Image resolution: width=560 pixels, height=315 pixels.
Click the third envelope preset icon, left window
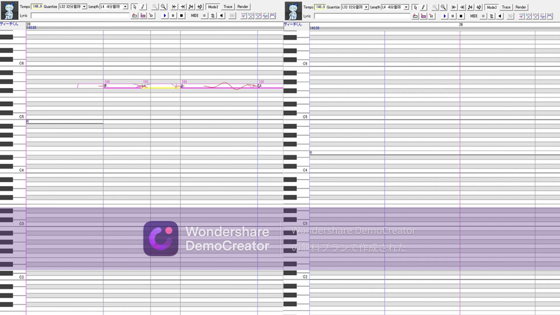click(x=258, y=16)
